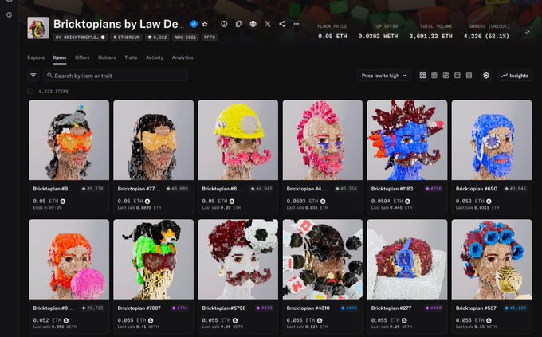
Task: Click rarity rank badge on Bricktopian #5798
Action: point(265,308)
